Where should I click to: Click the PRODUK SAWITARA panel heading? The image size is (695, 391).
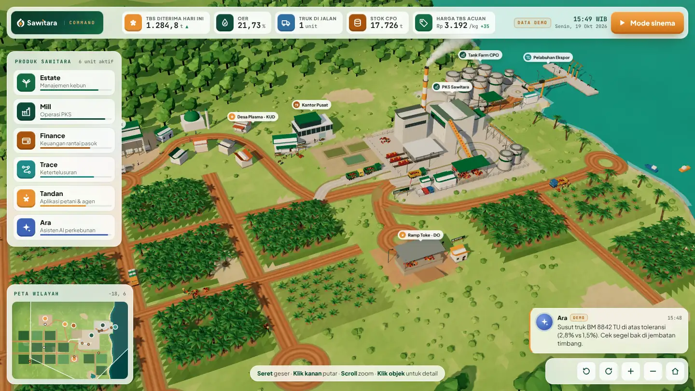43,61
